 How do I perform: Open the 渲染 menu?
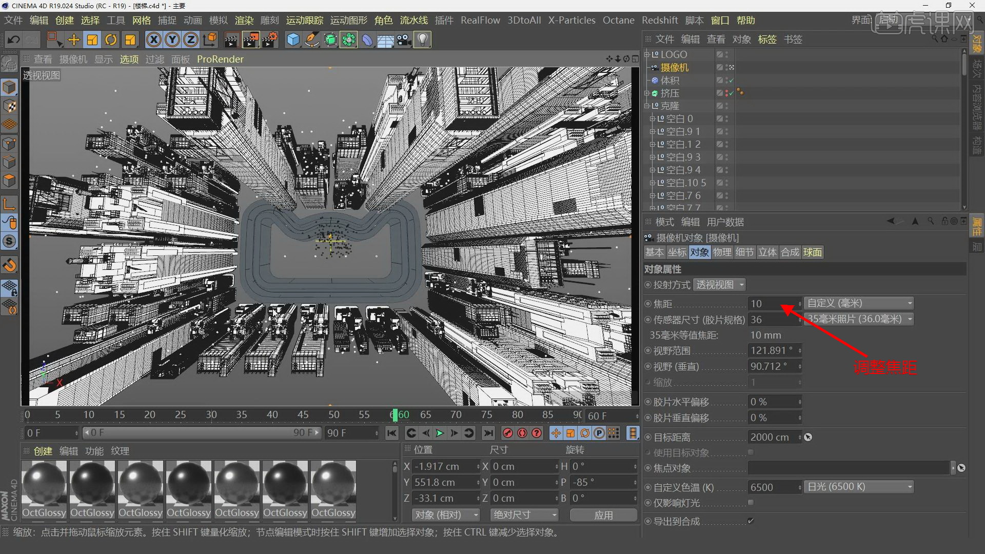pyautogui.click(x=244, y=21)
